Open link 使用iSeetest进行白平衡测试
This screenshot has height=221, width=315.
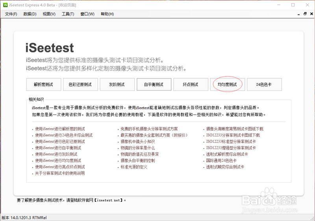[x=58, y=148]
